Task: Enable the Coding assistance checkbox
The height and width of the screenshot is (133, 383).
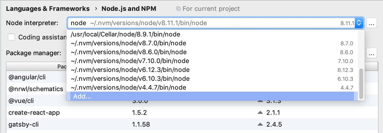Action: click(11, 37)
